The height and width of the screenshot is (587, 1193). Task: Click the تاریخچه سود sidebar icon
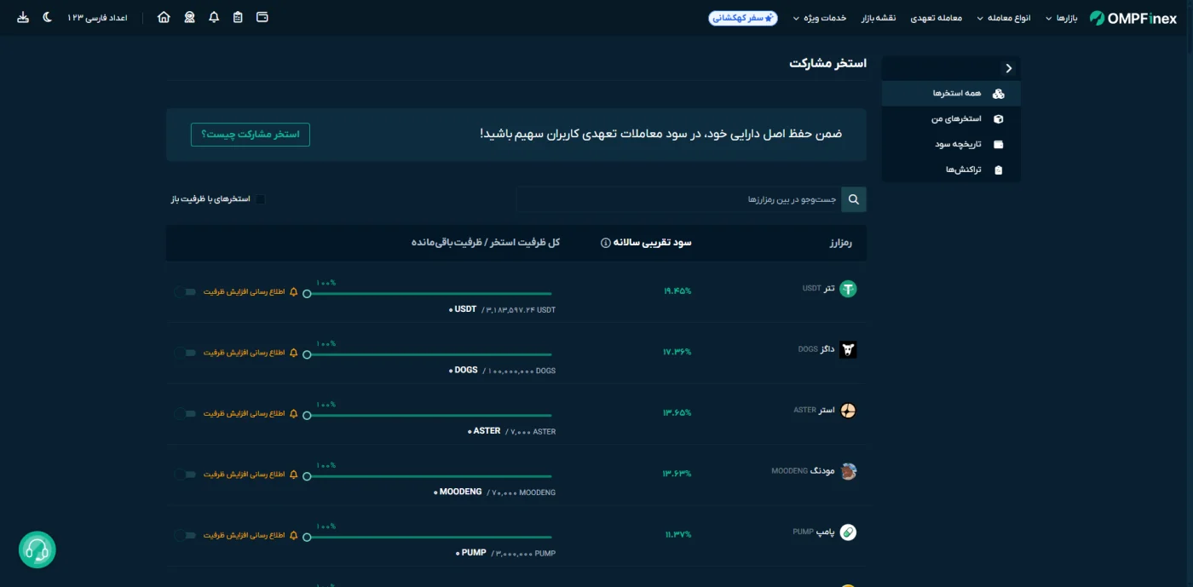(999, 145)
